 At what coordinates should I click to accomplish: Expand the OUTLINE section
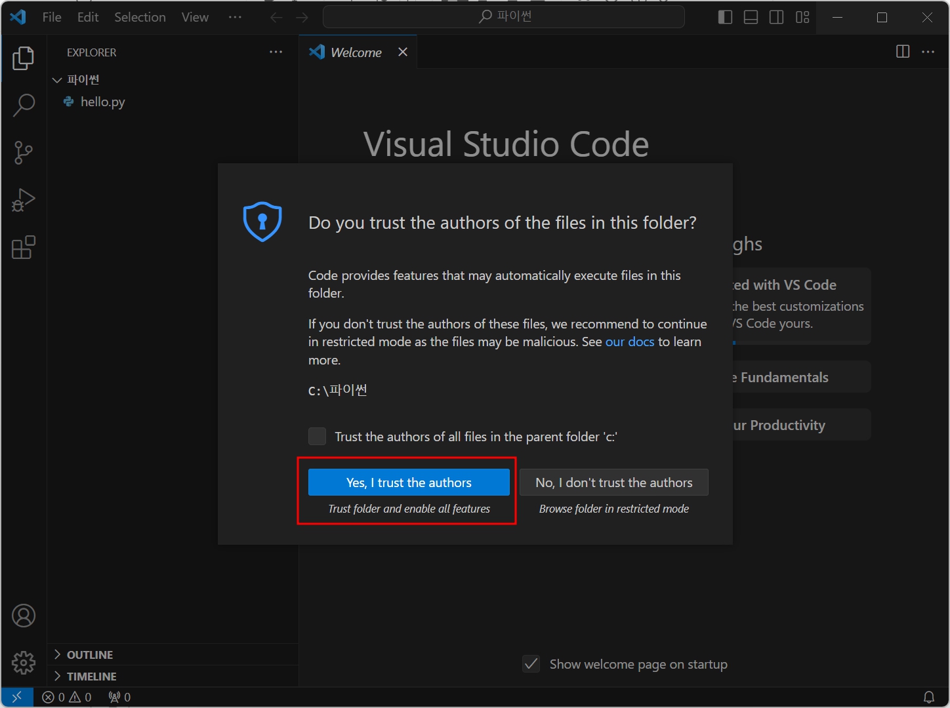point(173,654)
